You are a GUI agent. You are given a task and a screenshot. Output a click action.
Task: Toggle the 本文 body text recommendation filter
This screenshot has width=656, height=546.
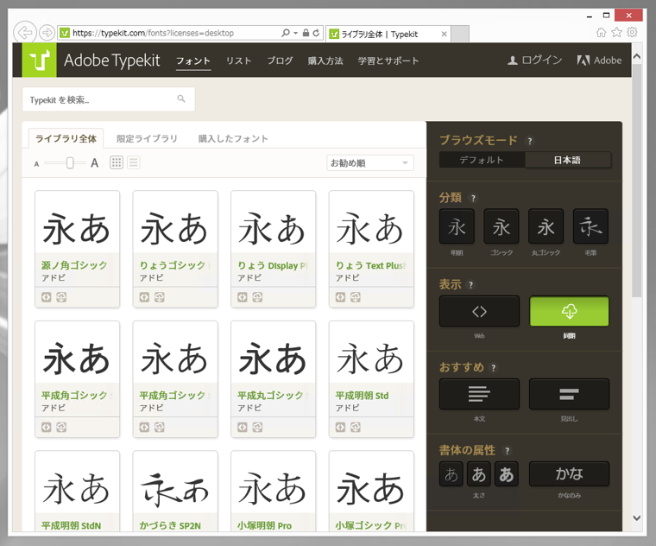pyautogui.click(x=479, y=394)
